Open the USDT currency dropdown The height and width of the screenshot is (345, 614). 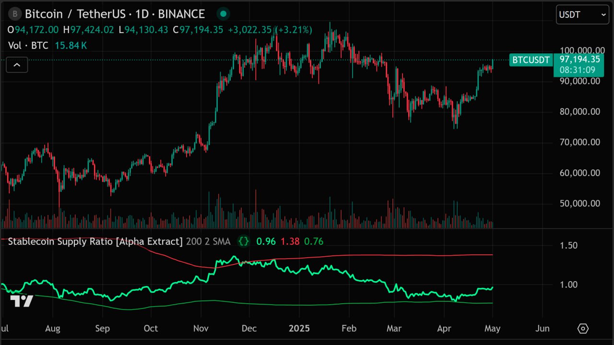tap(583, 15)
